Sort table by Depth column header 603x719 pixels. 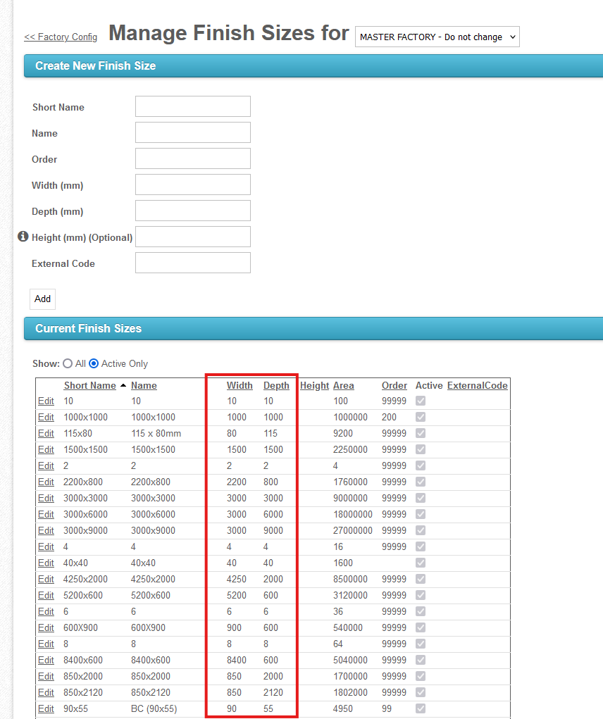(276, 386)
